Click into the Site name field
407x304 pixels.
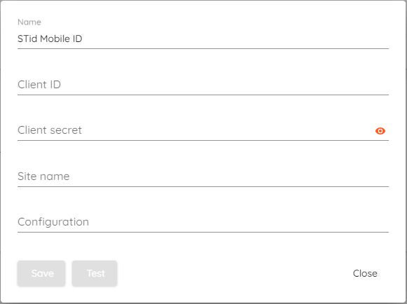pos(203,177)
